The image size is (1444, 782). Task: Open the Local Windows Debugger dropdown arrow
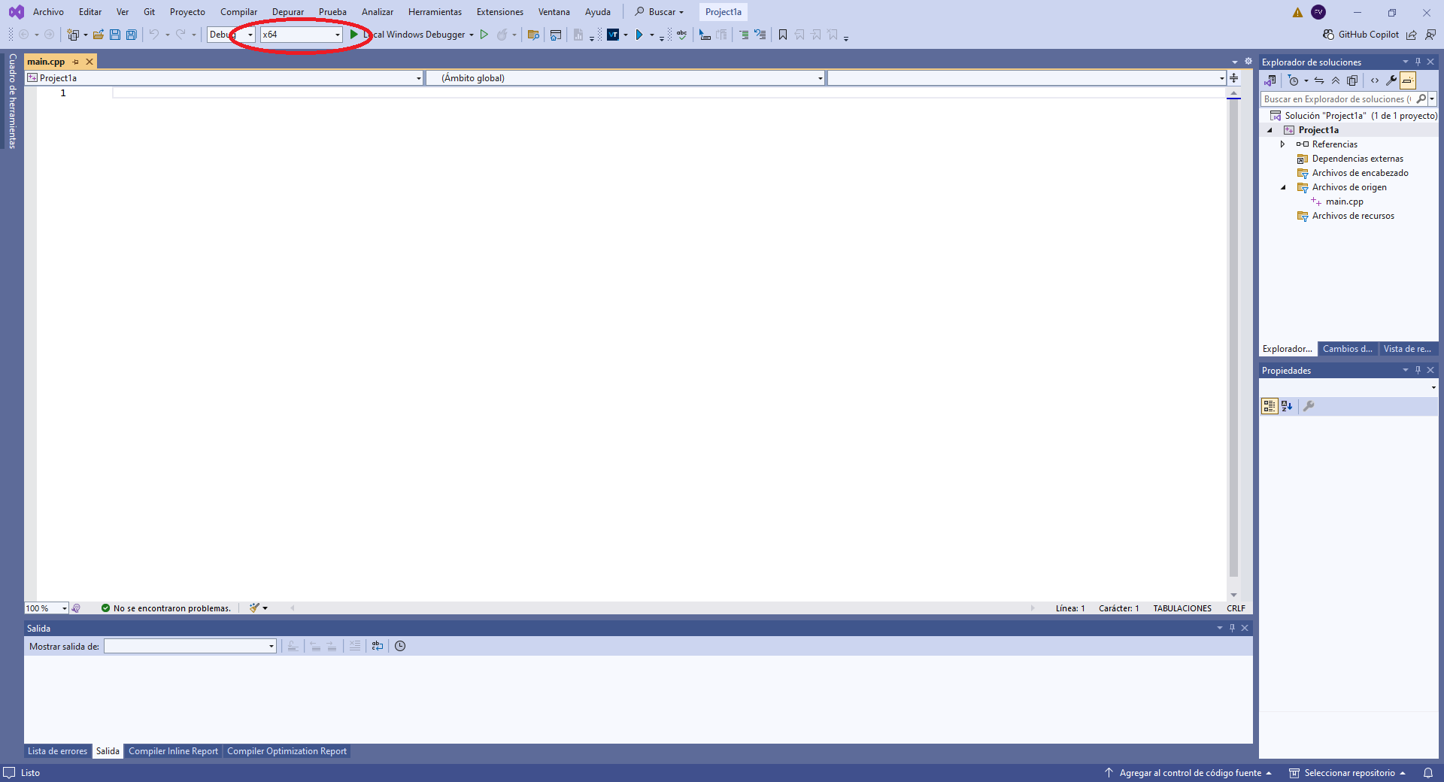coord(472,35)
